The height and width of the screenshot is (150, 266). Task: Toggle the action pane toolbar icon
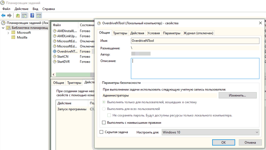[x=39, y=16]
